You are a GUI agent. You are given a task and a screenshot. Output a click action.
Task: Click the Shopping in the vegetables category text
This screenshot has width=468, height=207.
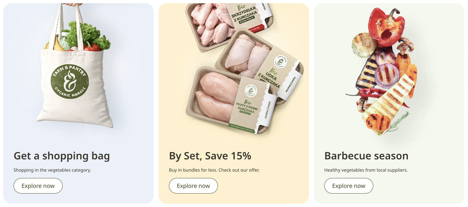pyautogui.click(x=52, y=170)
